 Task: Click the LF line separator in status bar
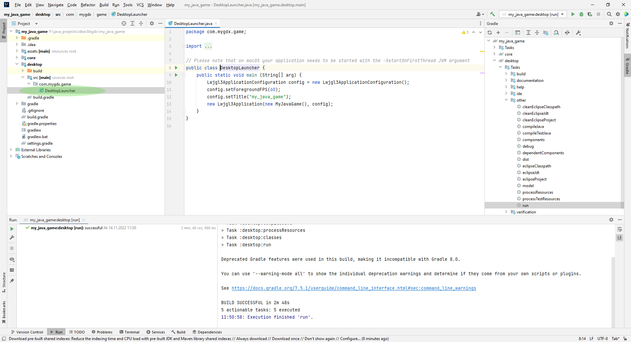tap(591, 338)
